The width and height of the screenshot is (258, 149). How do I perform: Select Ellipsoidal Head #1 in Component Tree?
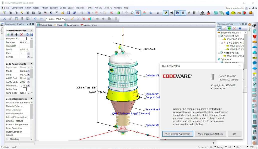point(230,33)
